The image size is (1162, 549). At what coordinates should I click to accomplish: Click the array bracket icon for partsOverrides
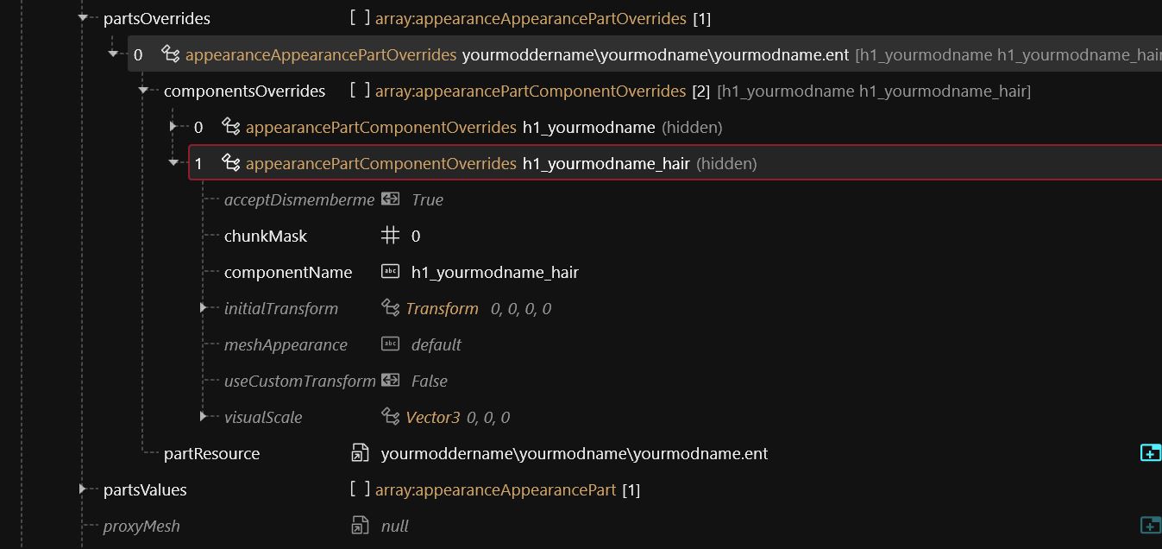pyautogui.click(x=360, y=18)
